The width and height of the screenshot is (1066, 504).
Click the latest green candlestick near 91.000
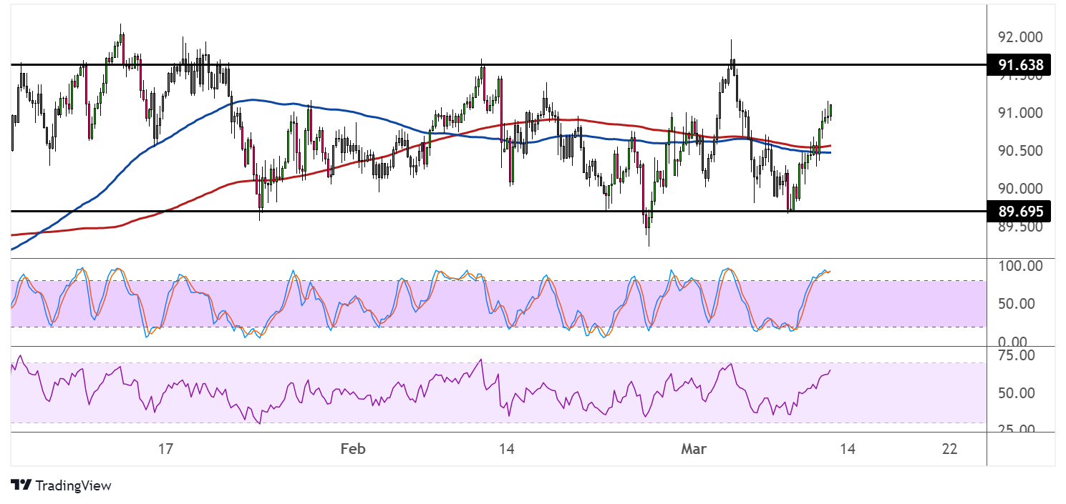[830, 109]
